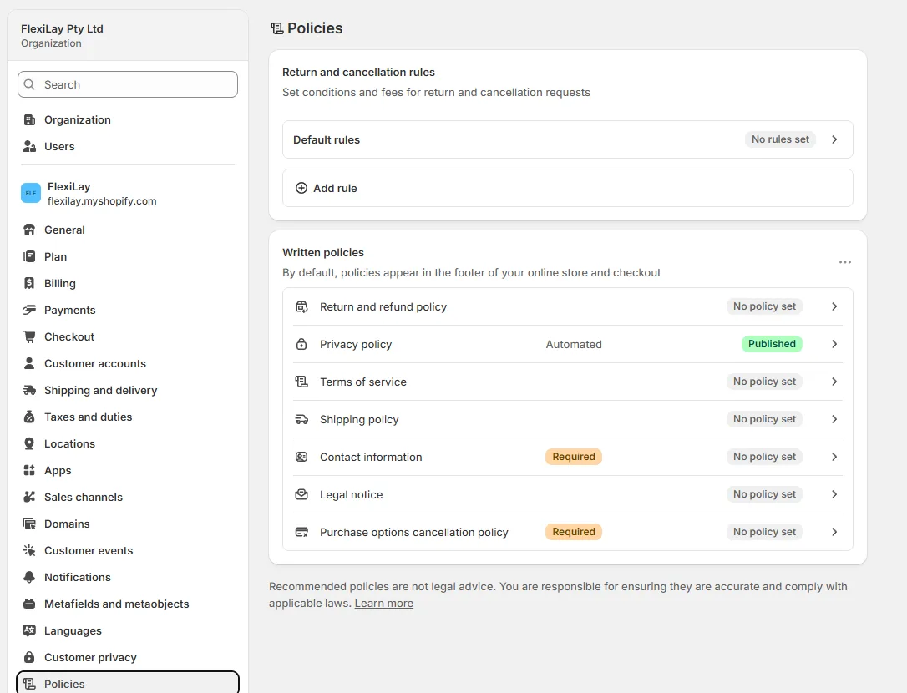This screenshot has height=693, width=907.
Task: Open Languages settings in sidebar
Action: point(127,630)
